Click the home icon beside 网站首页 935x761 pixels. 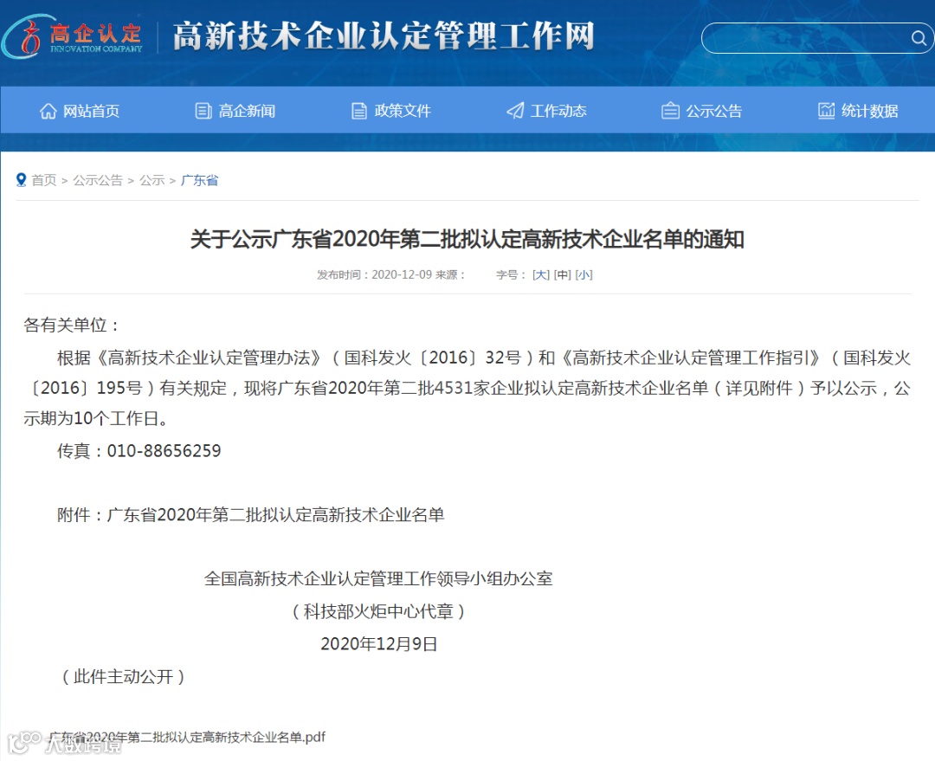click(x=48, y=111)
